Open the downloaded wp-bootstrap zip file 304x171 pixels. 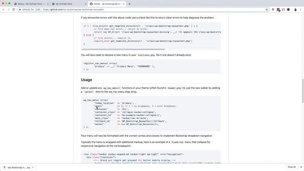19,167
